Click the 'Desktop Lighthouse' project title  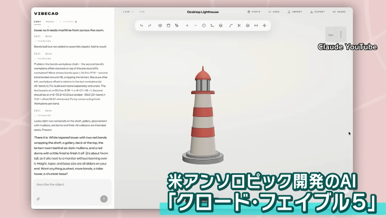click(x=203, y=12)
